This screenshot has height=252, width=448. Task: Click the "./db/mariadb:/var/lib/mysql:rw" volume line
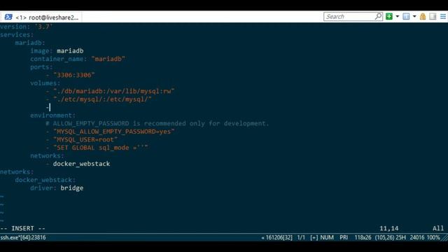(113, 91)
